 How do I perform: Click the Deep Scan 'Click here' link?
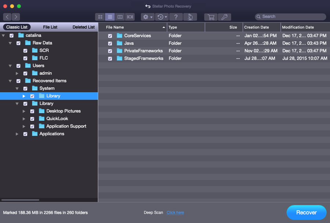pos(175,212)
